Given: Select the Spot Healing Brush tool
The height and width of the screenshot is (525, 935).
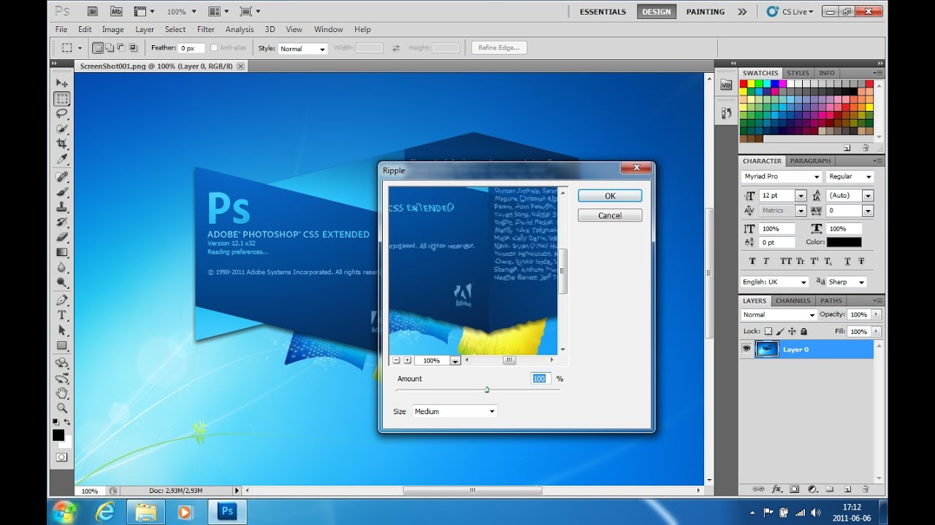Looking at the screenshot, I should (x=62, y=177).
